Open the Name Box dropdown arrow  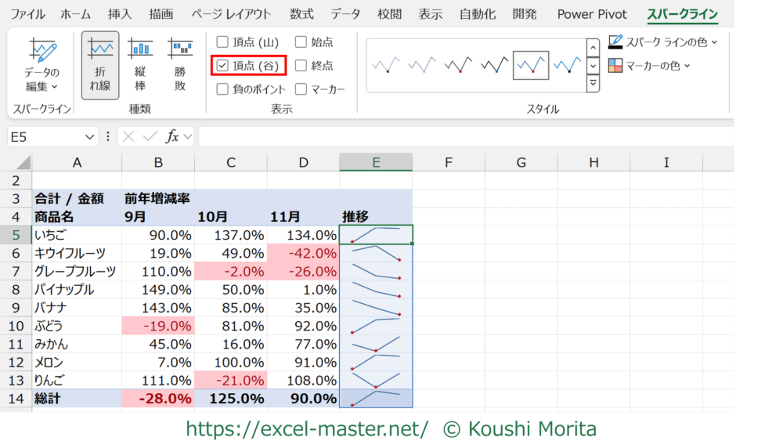(90, 136)
